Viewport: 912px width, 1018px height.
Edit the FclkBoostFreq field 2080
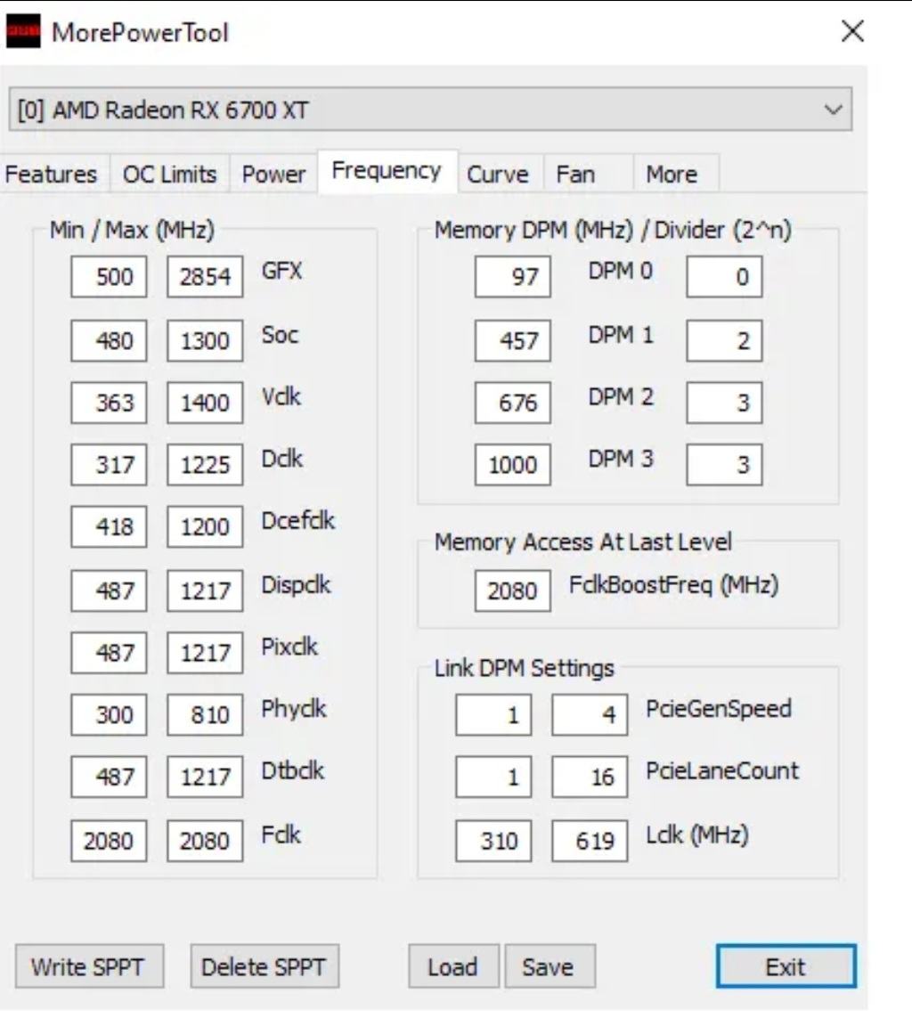(x=513, y=590)
